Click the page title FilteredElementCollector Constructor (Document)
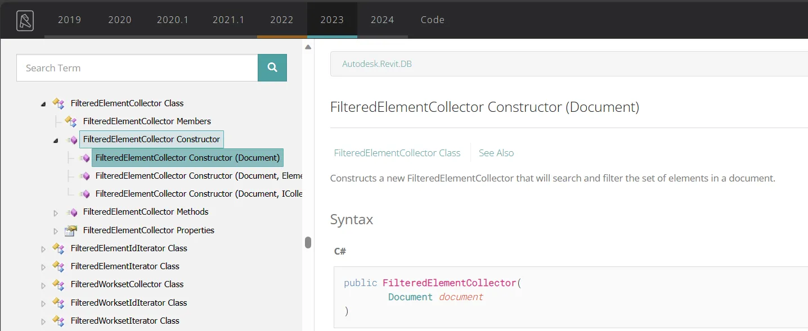The image size is (808, 331). (484, 107)
